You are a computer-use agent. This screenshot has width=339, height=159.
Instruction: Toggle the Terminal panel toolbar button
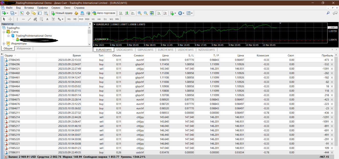pyautogui.click(x=40, y=13)
